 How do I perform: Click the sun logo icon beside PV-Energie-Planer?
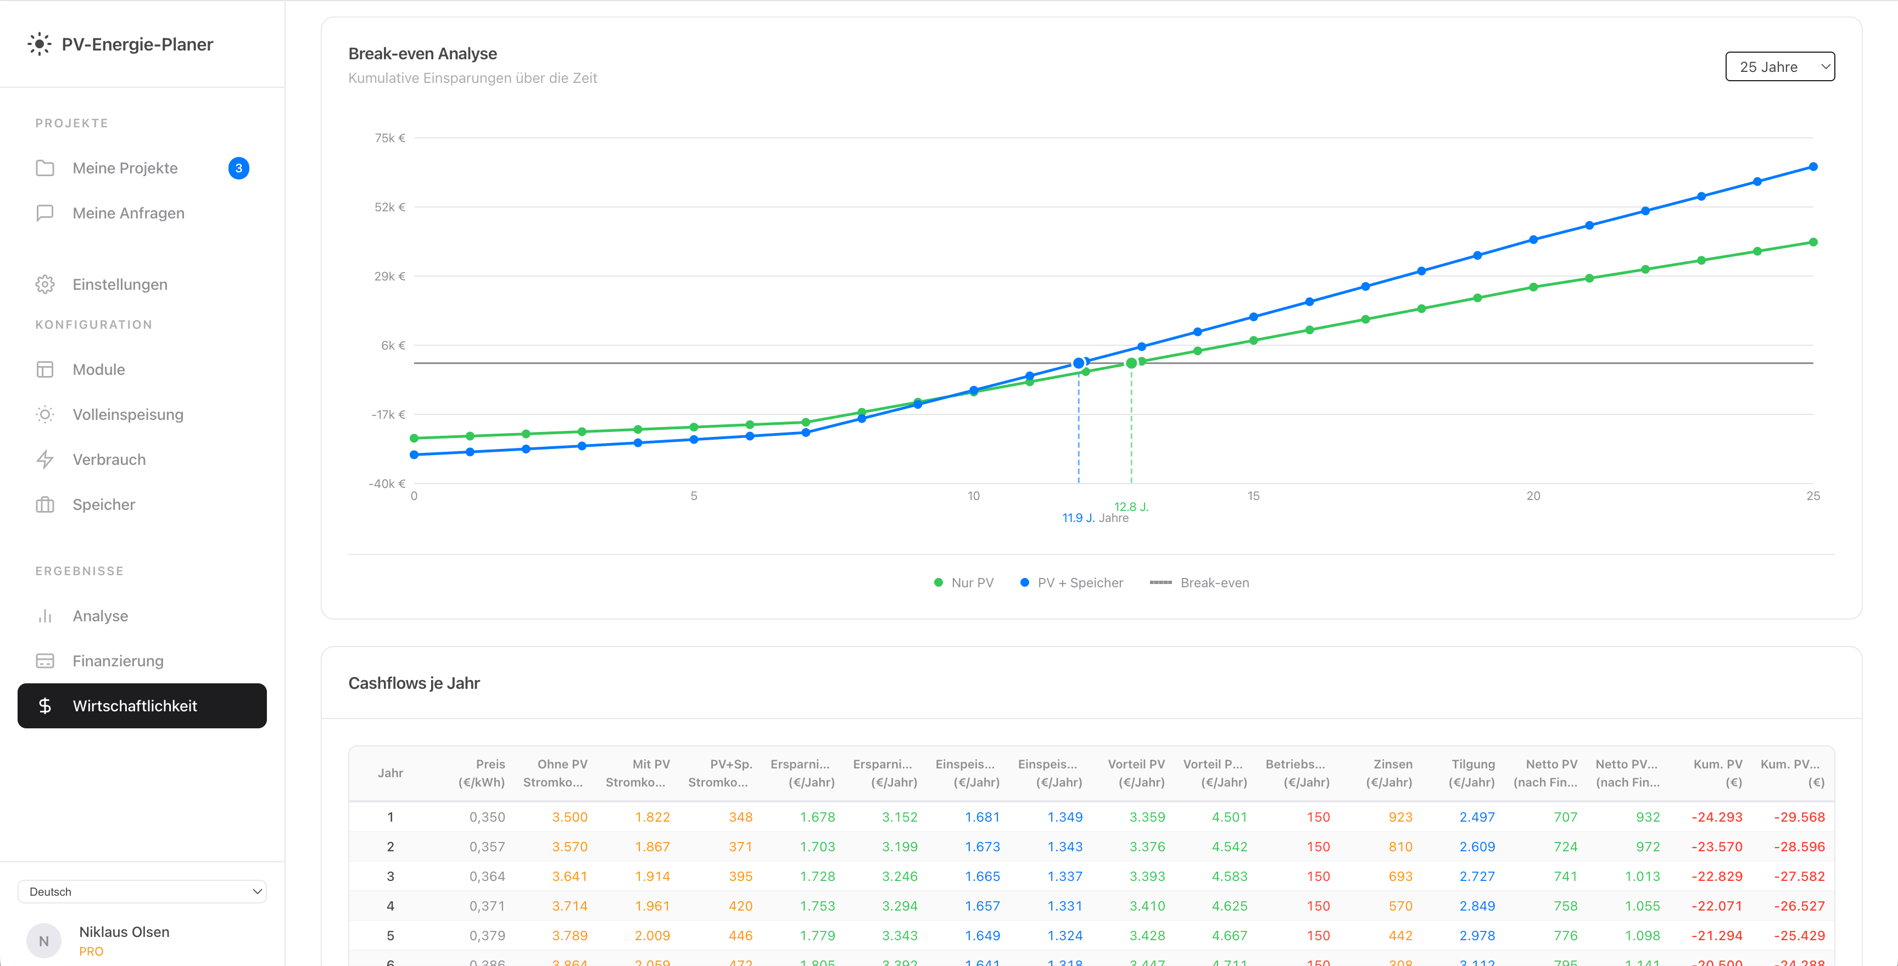coord(39,44)
